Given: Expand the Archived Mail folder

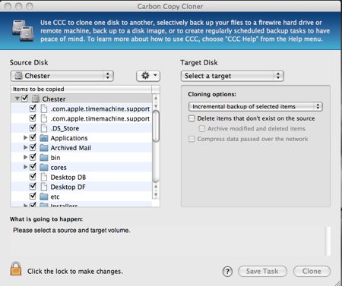Looking at the screenshot, I should point(25,147).
